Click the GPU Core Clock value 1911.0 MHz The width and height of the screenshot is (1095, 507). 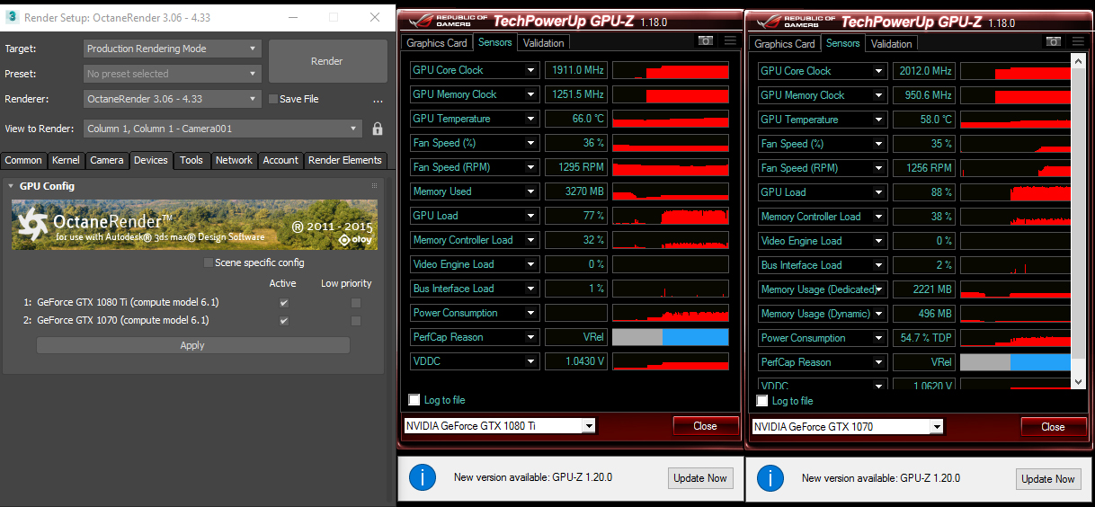(x=576, y=70)
